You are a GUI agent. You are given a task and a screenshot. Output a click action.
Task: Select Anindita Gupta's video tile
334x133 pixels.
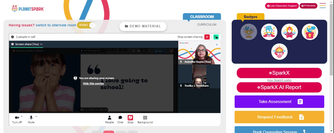click(x=199, y=53)
